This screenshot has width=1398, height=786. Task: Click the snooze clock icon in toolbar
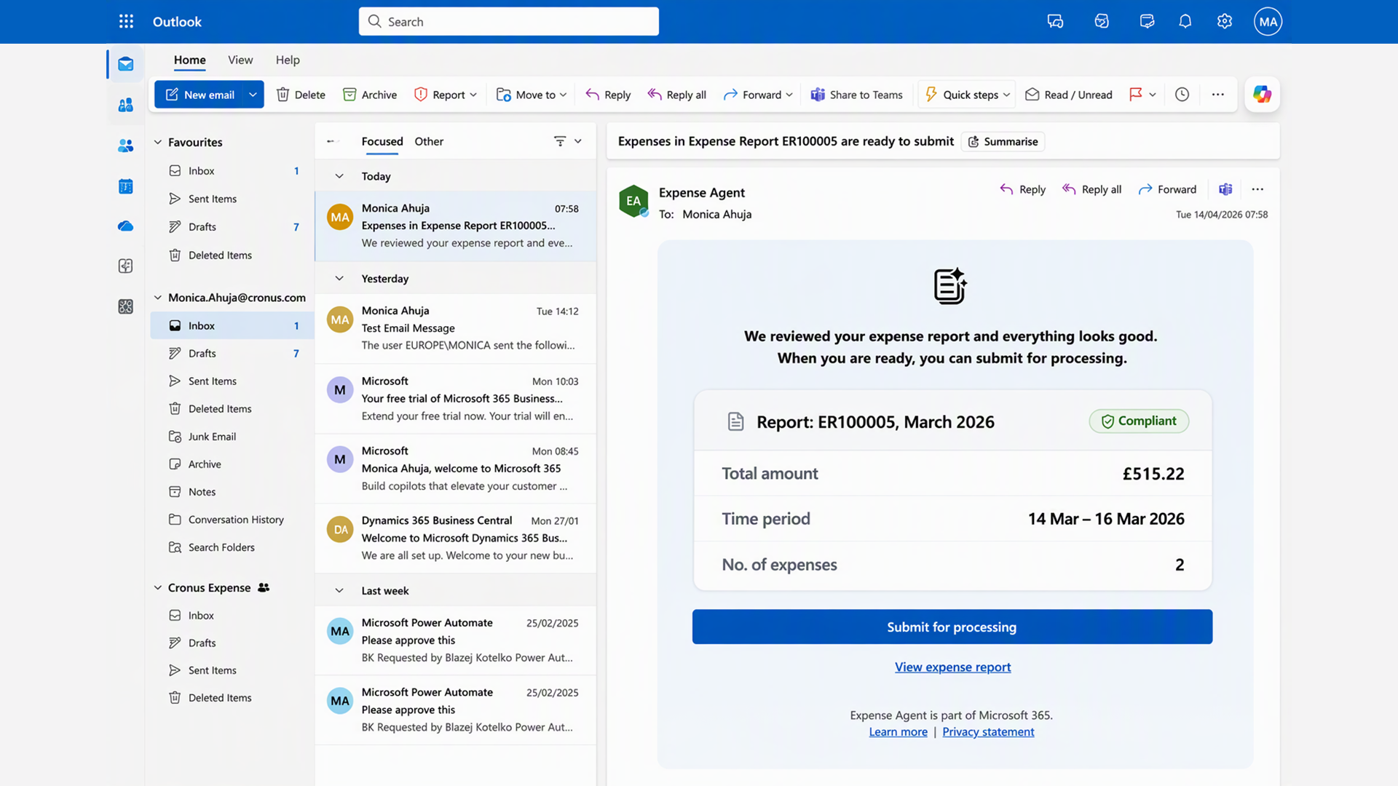click(1182, 95)
